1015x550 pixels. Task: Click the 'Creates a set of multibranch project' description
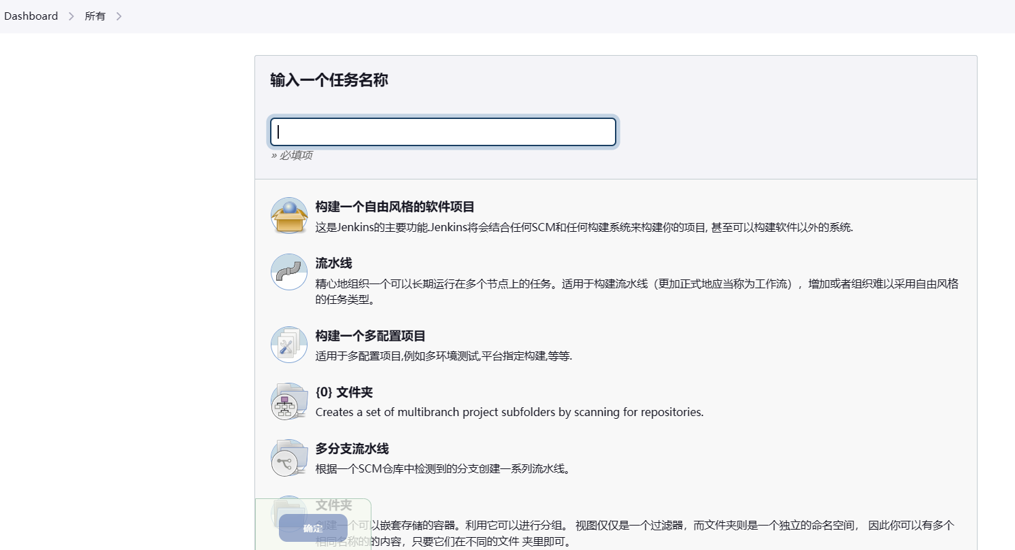510,412
